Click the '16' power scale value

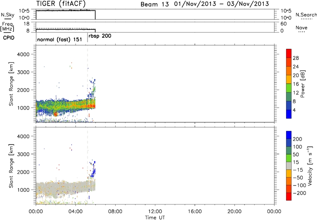click(296, 84)
